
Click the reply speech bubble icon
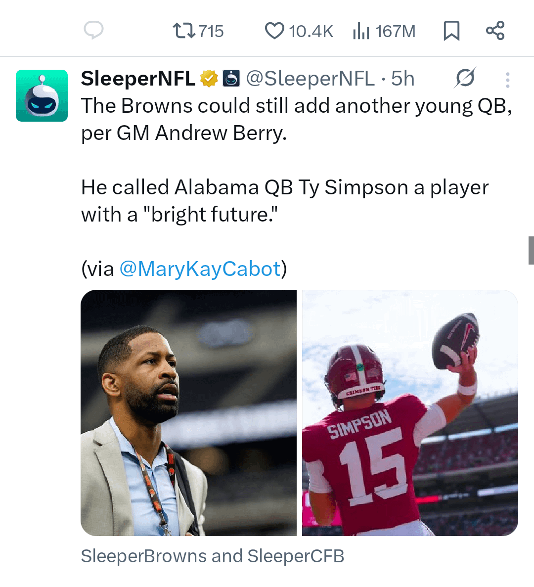pyautogui.click(x=93, y=31)
